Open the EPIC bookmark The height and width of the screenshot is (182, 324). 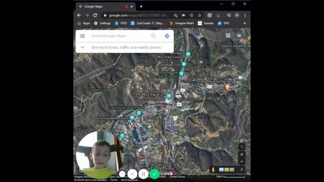224,23
